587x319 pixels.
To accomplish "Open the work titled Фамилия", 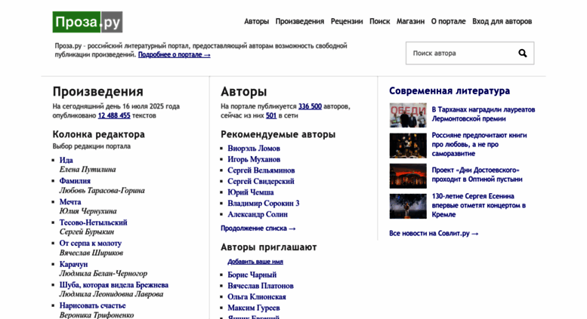I will (x=75, y=181).
